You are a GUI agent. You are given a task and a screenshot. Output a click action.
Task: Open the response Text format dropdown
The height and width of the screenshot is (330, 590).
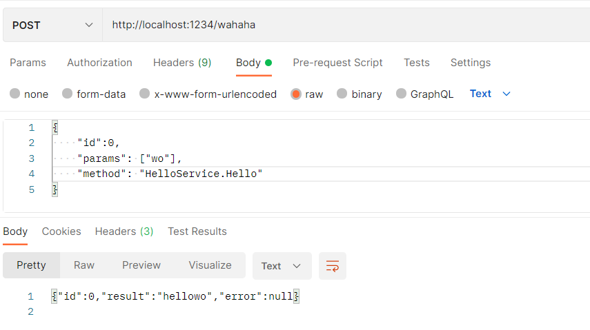pos(282,266)
